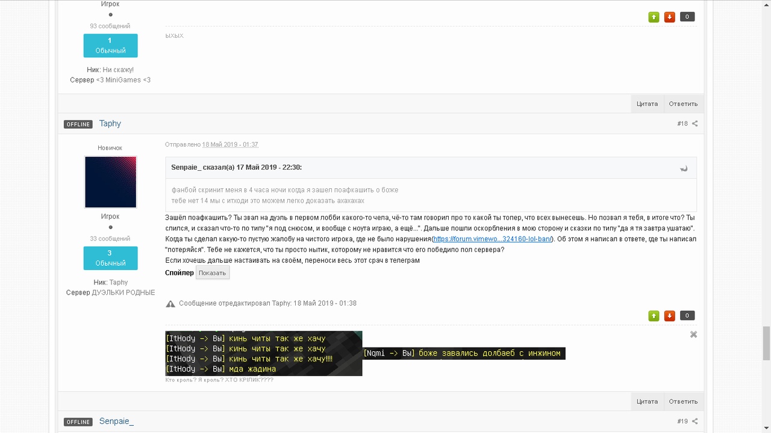Open Taphy's profile by username link

coord(110,123)
